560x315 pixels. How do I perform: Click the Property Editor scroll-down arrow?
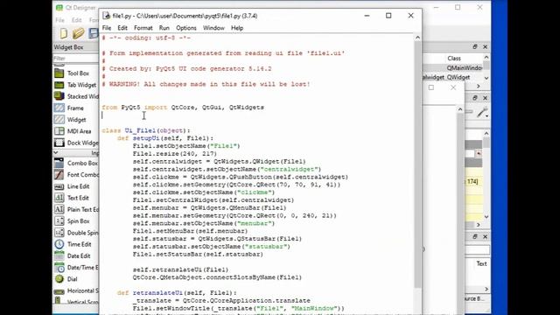tap(486, 217)
